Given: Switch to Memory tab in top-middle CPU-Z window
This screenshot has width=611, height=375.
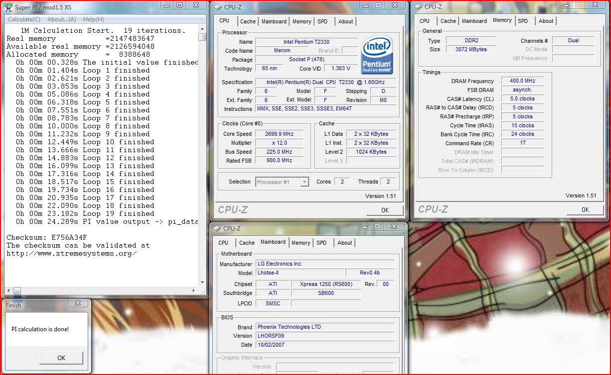Looking at the screenshot, I should coord(302,21).
